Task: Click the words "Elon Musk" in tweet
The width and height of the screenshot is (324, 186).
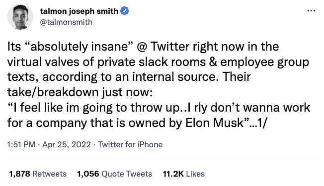Action: coord(215,123)
